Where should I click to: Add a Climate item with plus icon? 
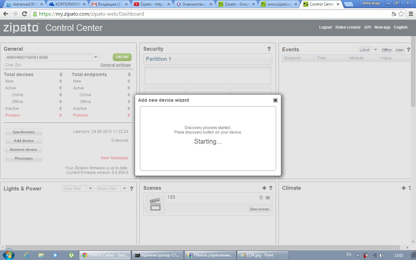tap(403, 188)
